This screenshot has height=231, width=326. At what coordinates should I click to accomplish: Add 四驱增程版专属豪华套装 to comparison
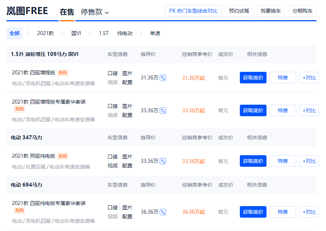[x=309, y=110]
